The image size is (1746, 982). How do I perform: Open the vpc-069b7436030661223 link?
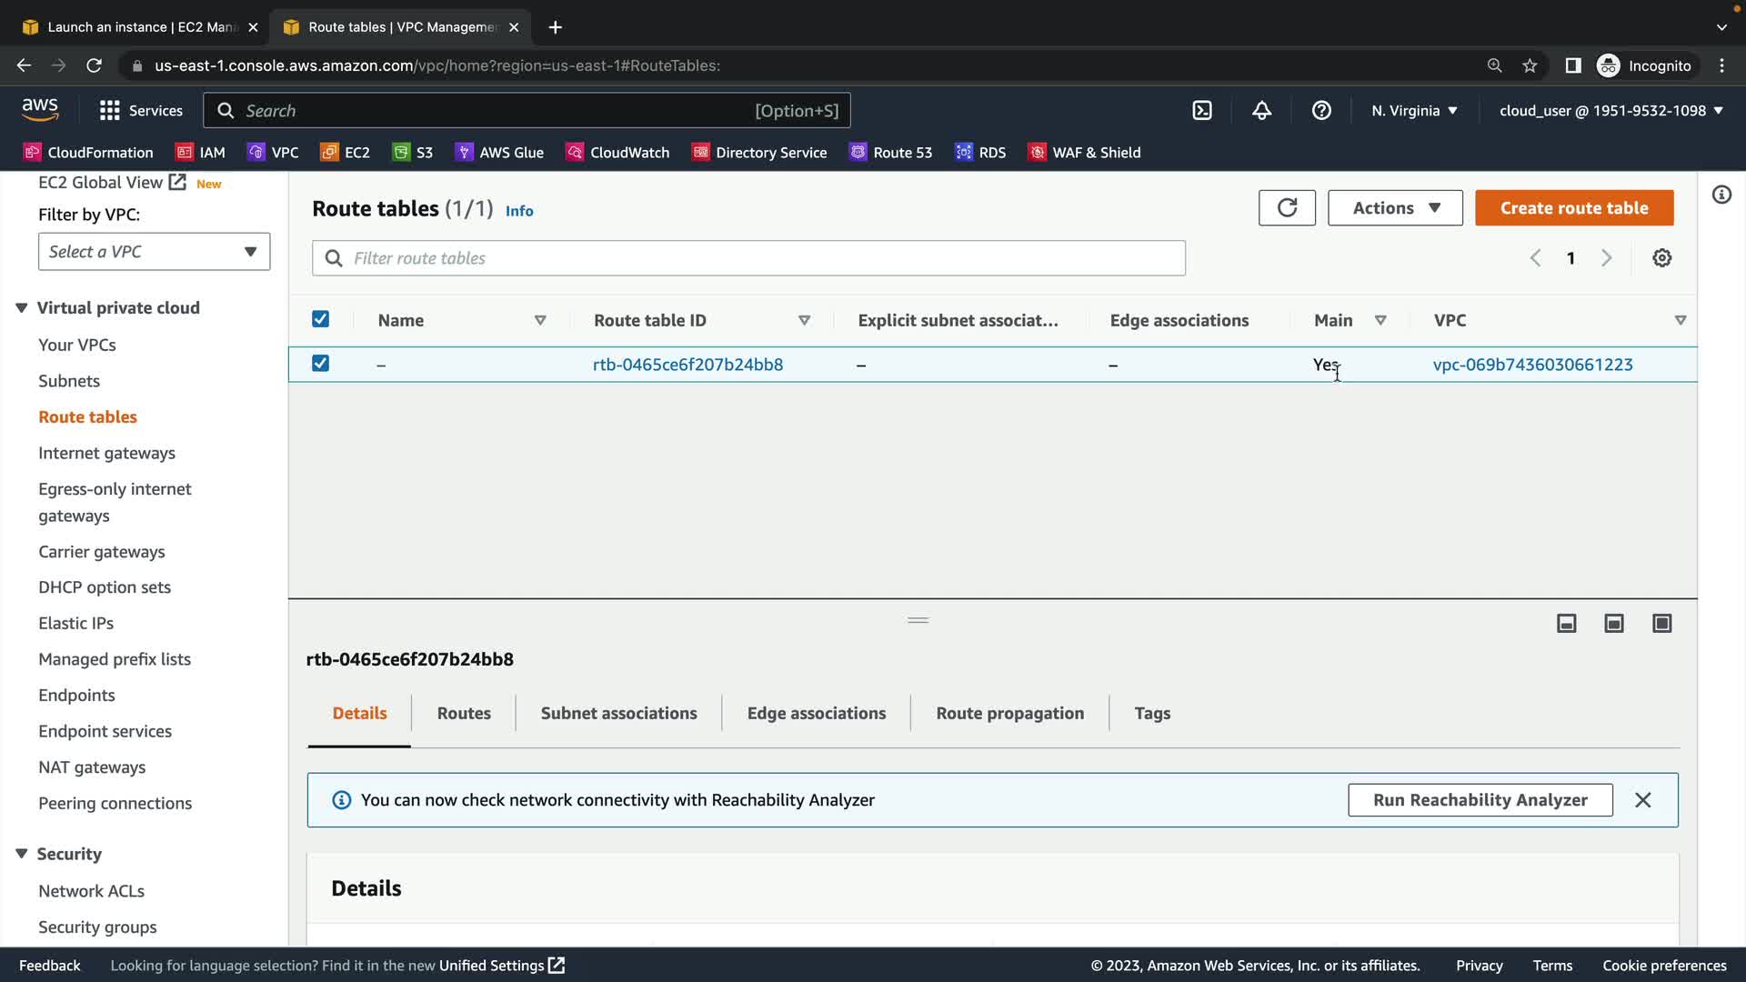(x=1532, y=365)
